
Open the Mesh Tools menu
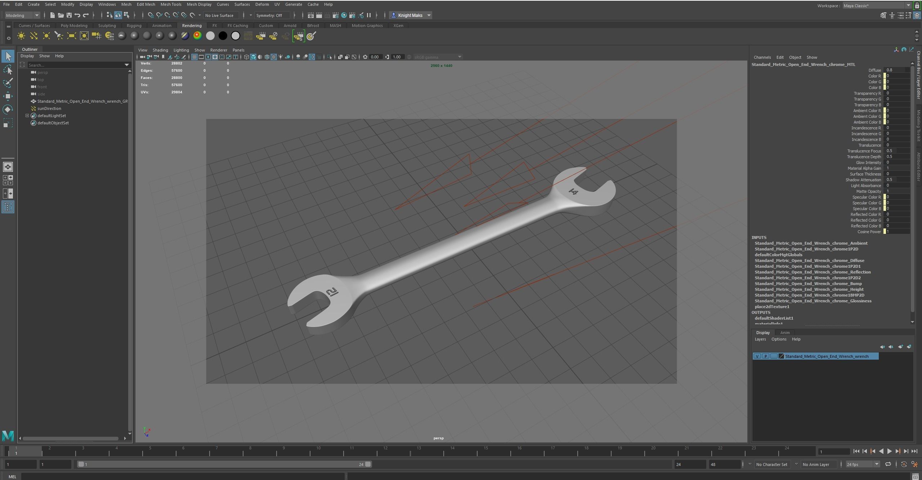click(x=171, y=4)
